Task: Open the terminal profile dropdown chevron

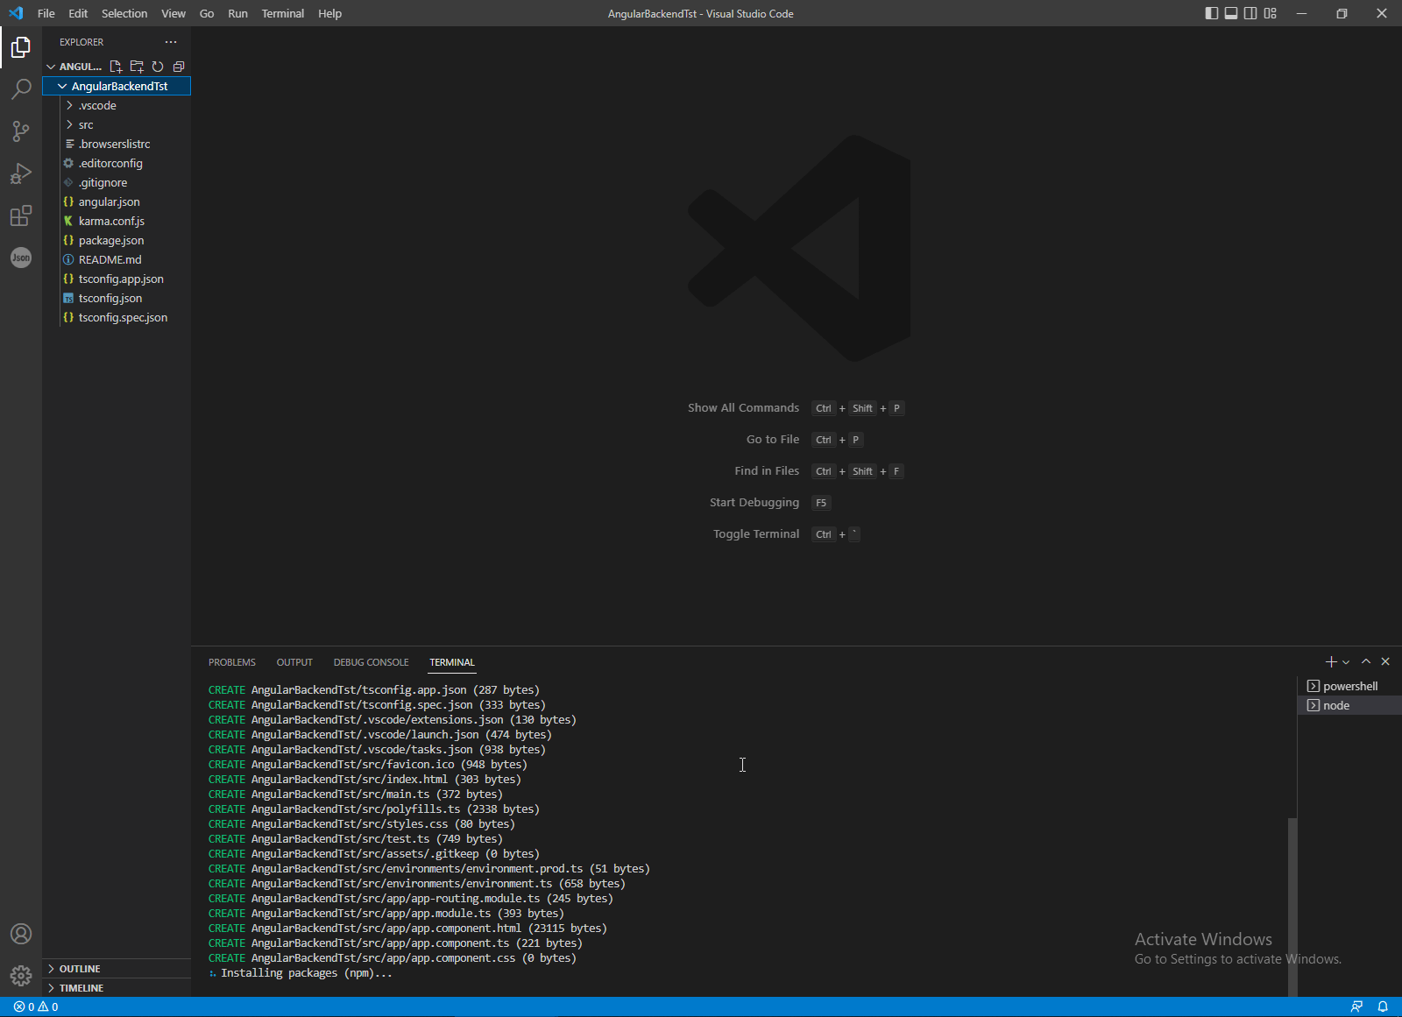Action: (1346, 661)
